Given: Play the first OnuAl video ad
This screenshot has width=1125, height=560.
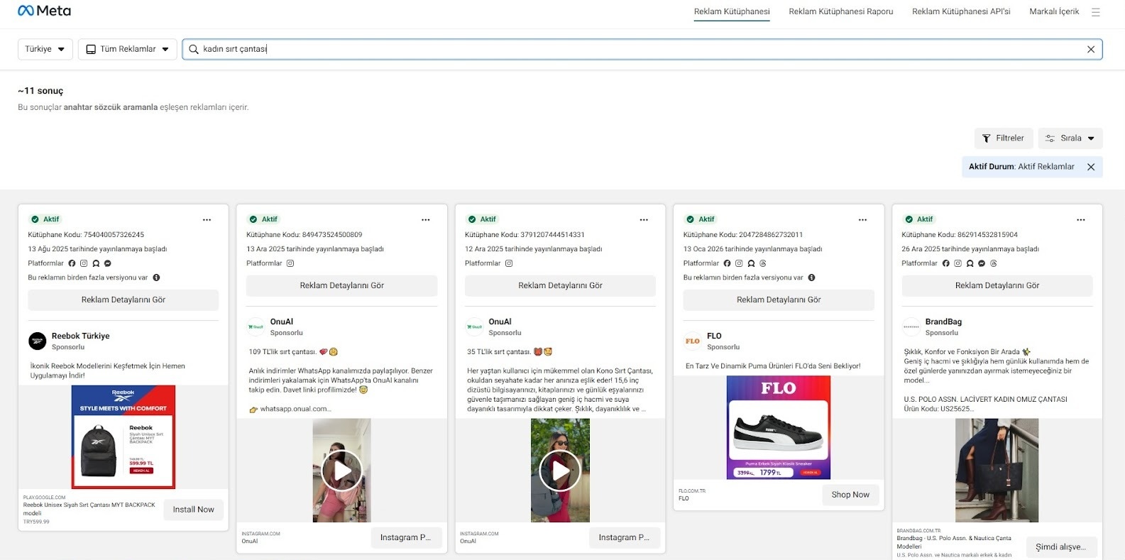Looking at the screenshot, I should coord(341,471).
